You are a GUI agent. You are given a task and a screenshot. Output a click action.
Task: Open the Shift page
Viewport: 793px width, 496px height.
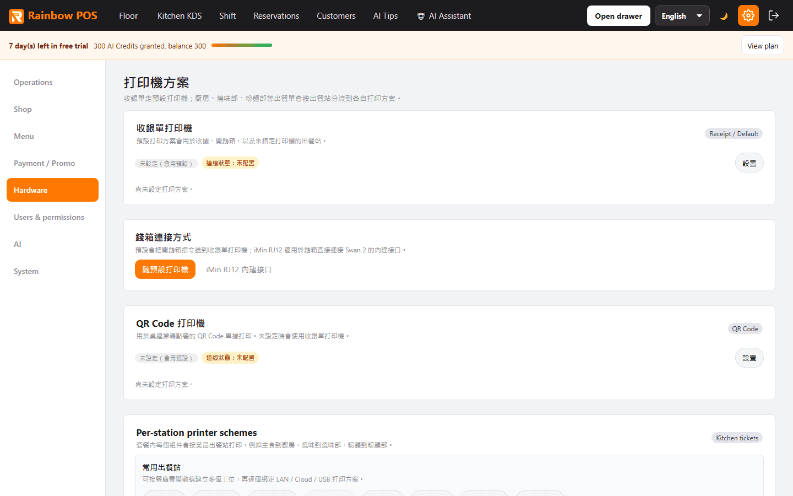click(x=227, y=16)
